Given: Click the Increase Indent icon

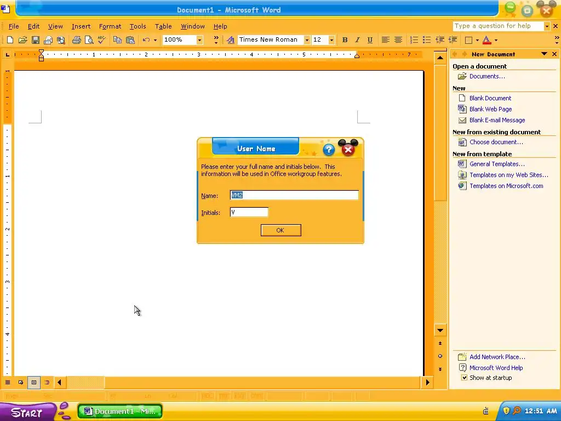Looking at the screenshot, I should (453, 39).
